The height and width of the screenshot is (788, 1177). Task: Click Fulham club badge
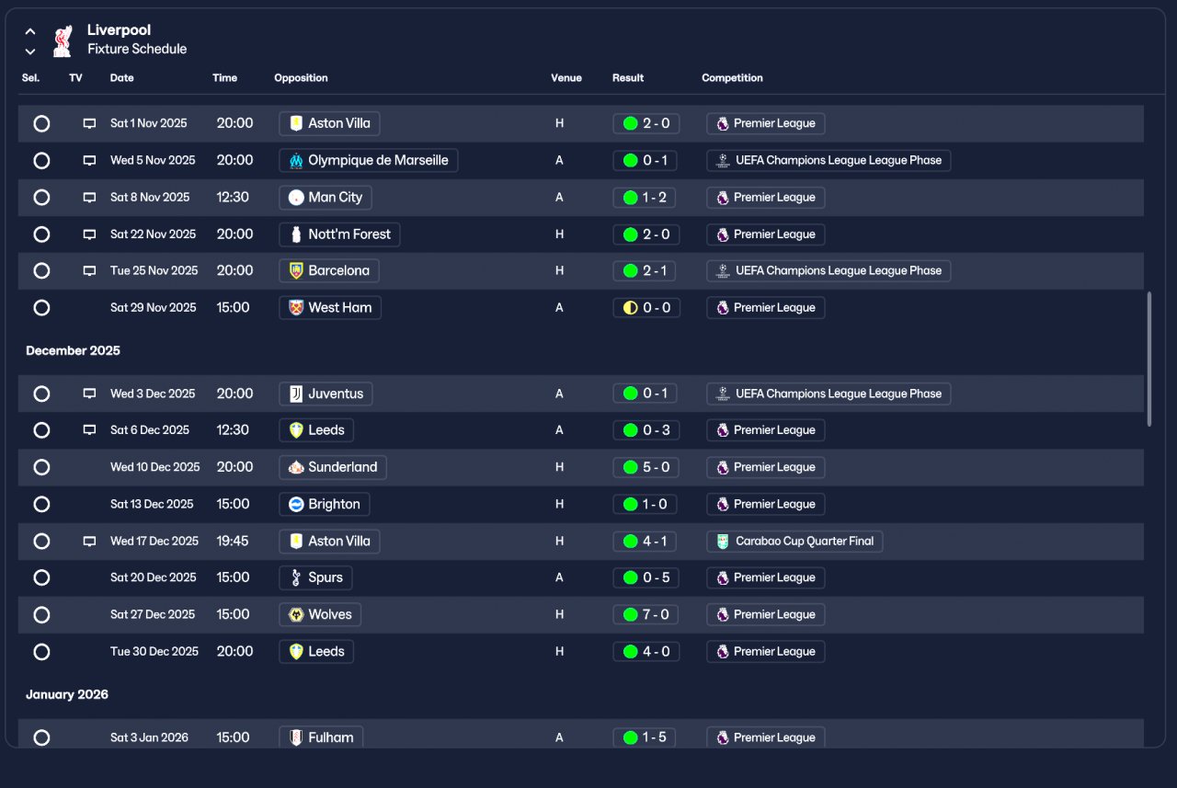point(295,737)
